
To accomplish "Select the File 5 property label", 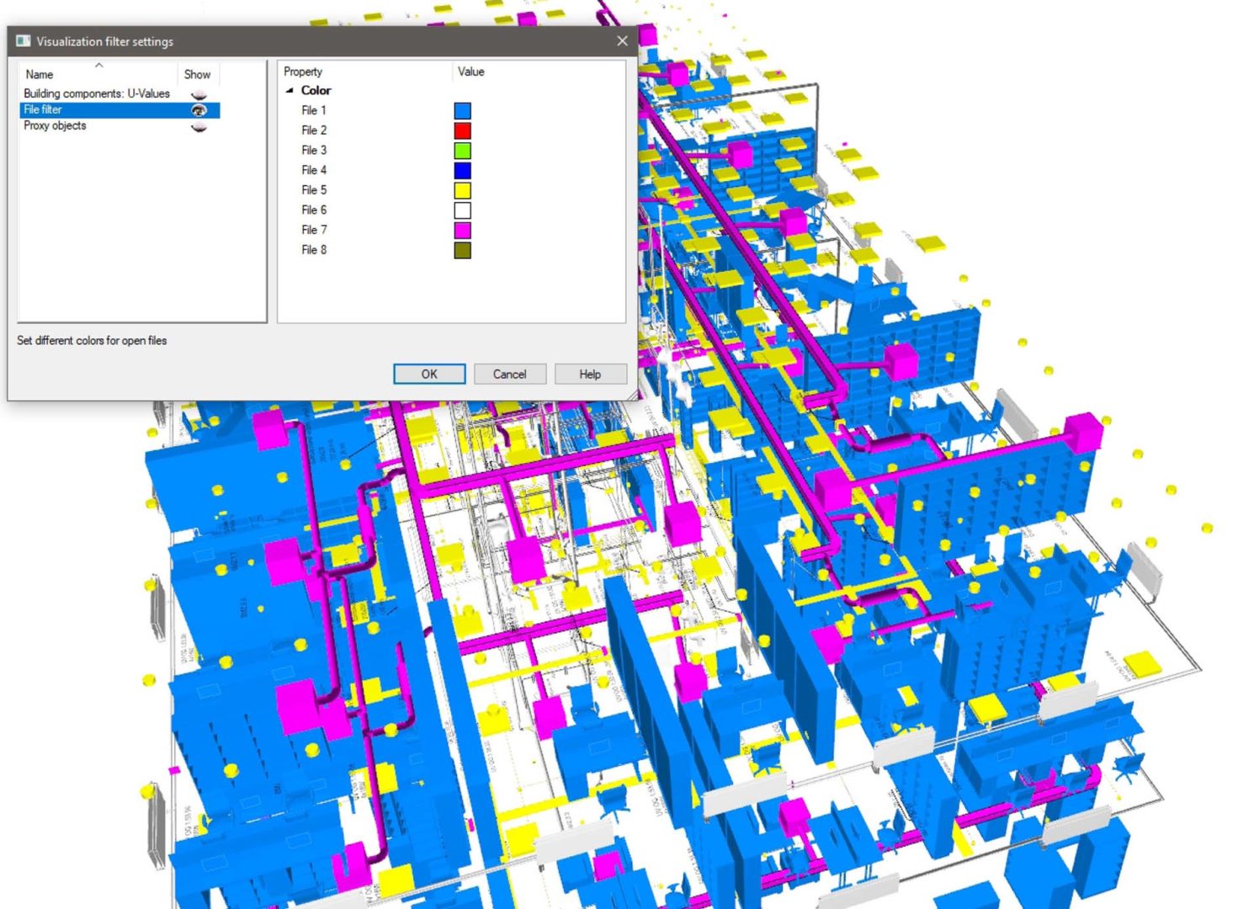I will [314, 190].
